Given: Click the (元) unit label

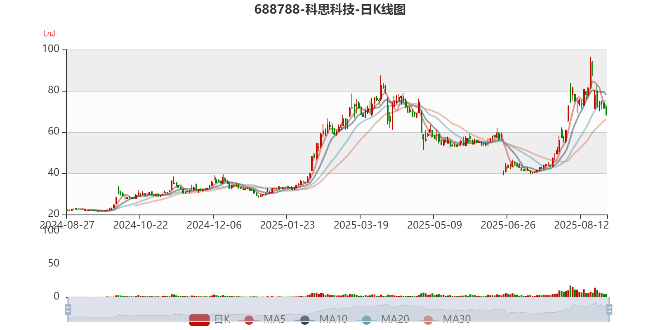Looking at the screenshot, I should point(49,33).
